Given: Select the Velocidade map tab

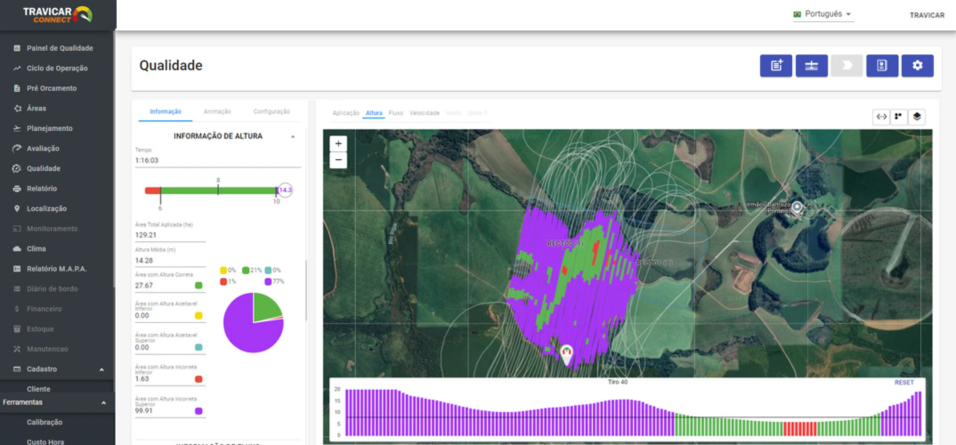Looking at the screenshot, I should [424, 113].
